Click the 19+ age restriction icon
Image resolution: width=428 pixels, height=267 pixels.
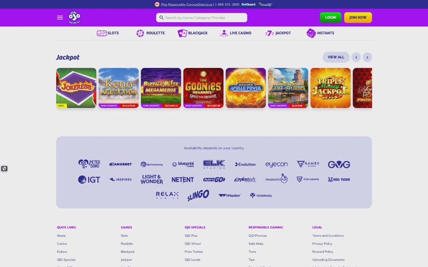point(157,4)
